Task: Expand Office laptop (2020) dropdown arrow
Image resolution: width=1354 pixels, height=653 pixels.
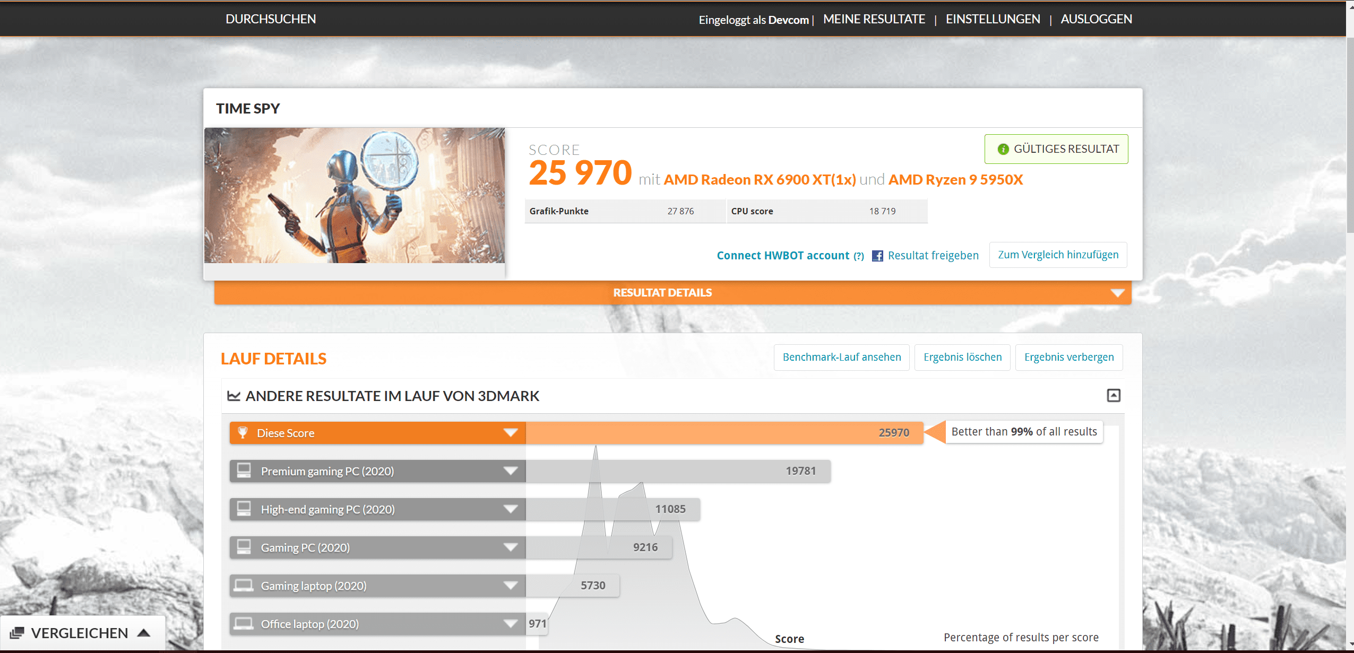Action: coord(511,624)
